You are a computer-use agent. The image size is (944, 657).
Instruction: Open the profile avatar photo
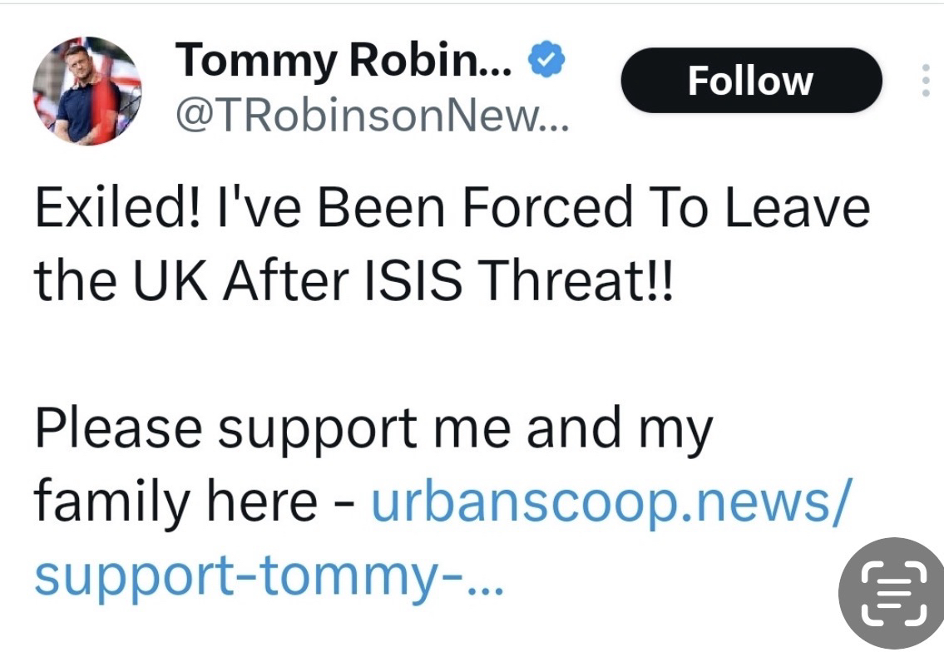pos(87,91)
